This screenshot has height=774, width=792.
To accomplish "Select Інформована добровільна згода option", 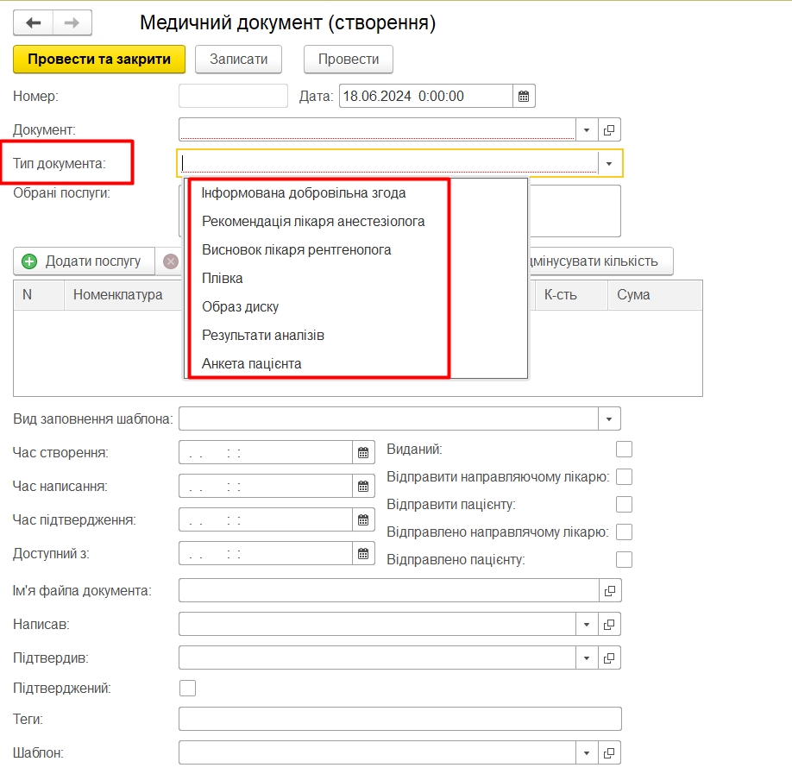I will (x=304, y=193).
